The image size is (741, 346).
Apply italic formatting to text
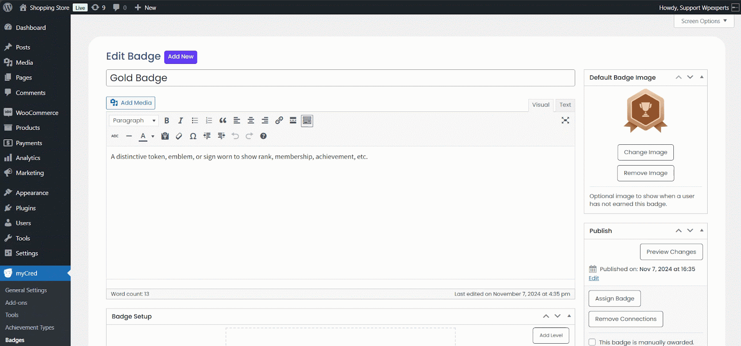[181, 121]
